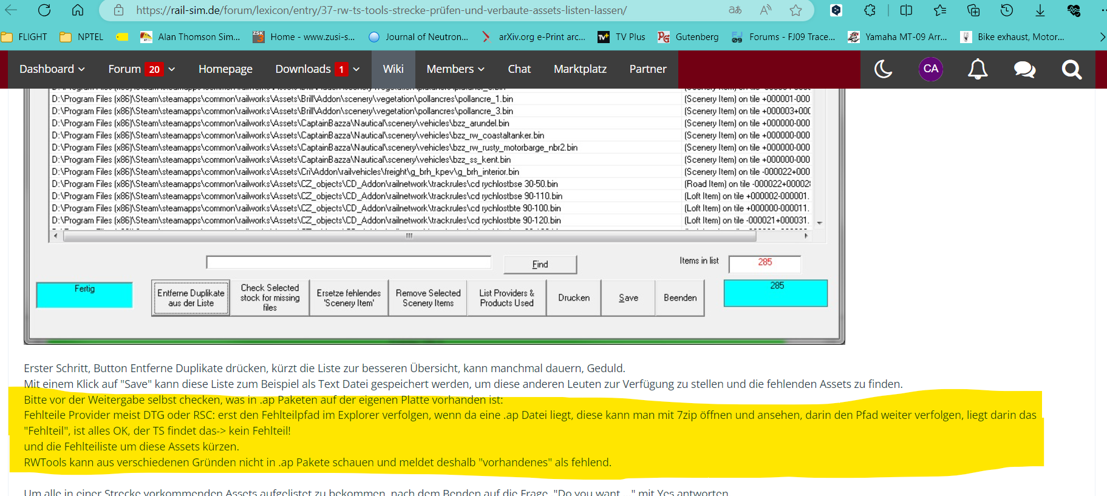1107x496 pixels.
Task: Open Bike exhaust, Motor bookmark
Action: pos(1012,37)
